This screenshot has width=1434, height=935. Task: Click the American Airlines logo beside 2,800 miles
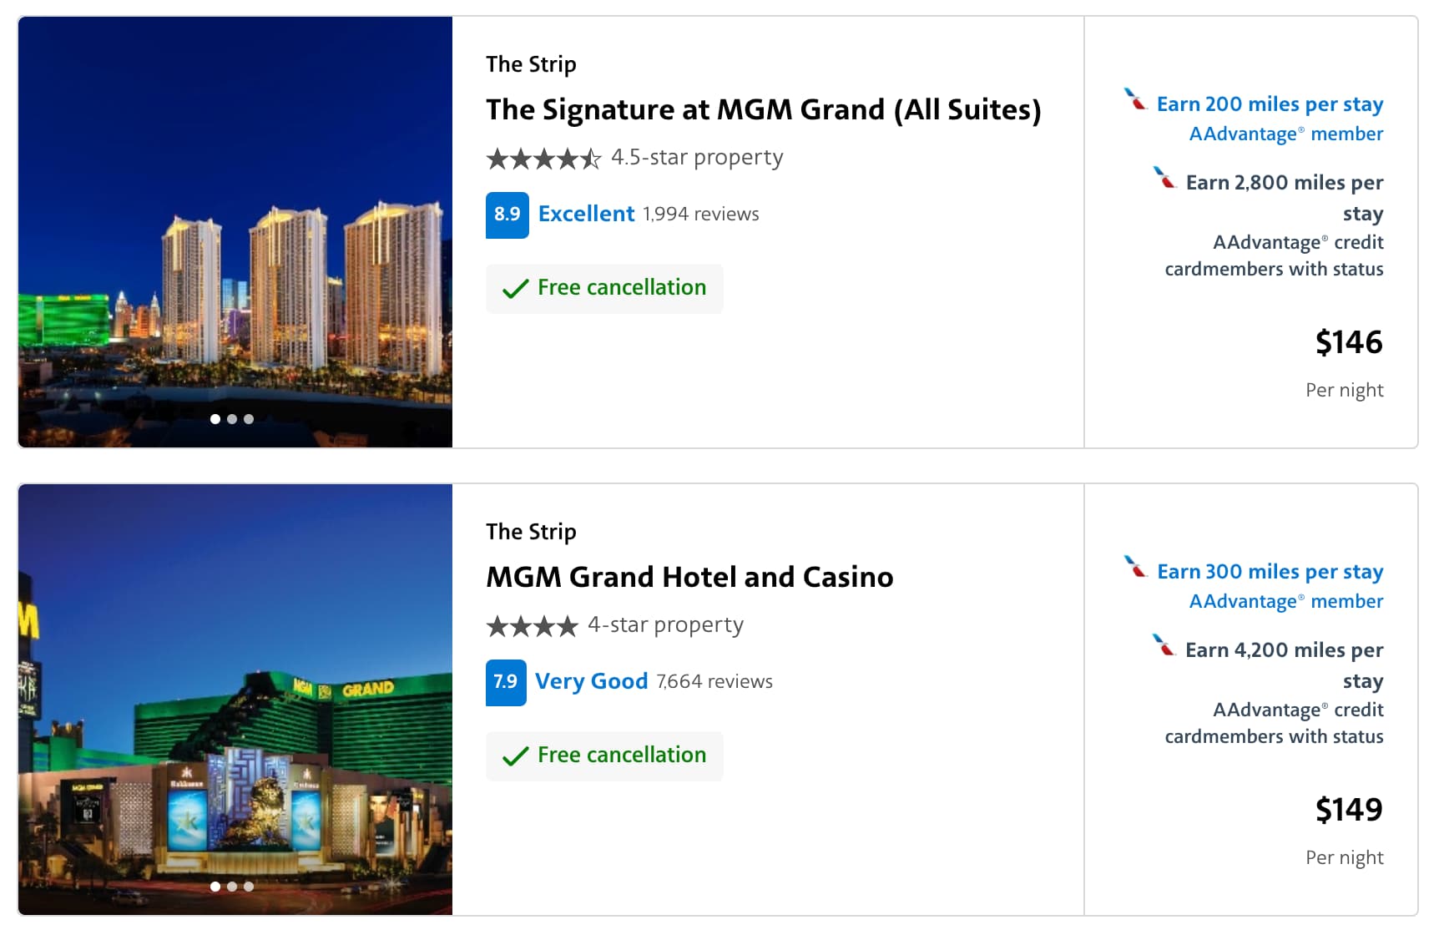tap(1164, 179)
